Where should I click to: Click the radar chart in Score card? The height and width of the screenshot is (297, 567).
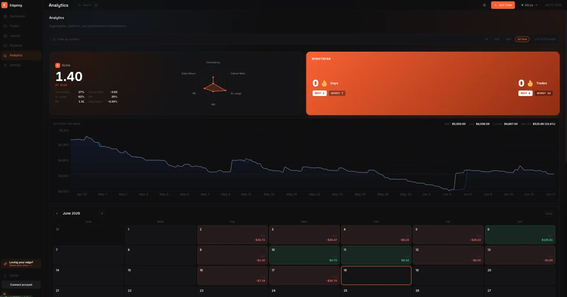(213, 84)
